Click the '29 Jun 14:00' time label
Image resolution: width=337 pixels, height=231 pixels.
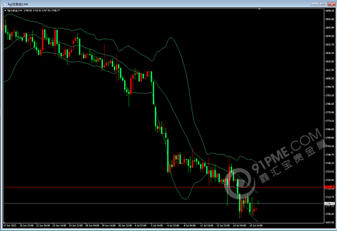[x=108, y=225]
